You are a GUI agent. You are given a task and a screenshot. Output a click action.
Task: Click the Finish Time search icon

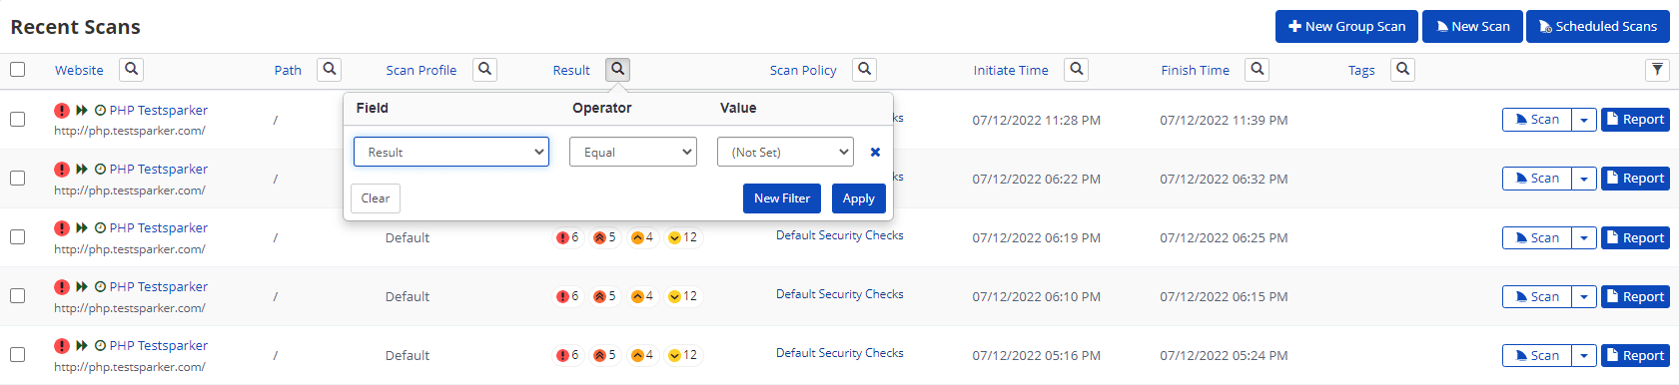1258,70
